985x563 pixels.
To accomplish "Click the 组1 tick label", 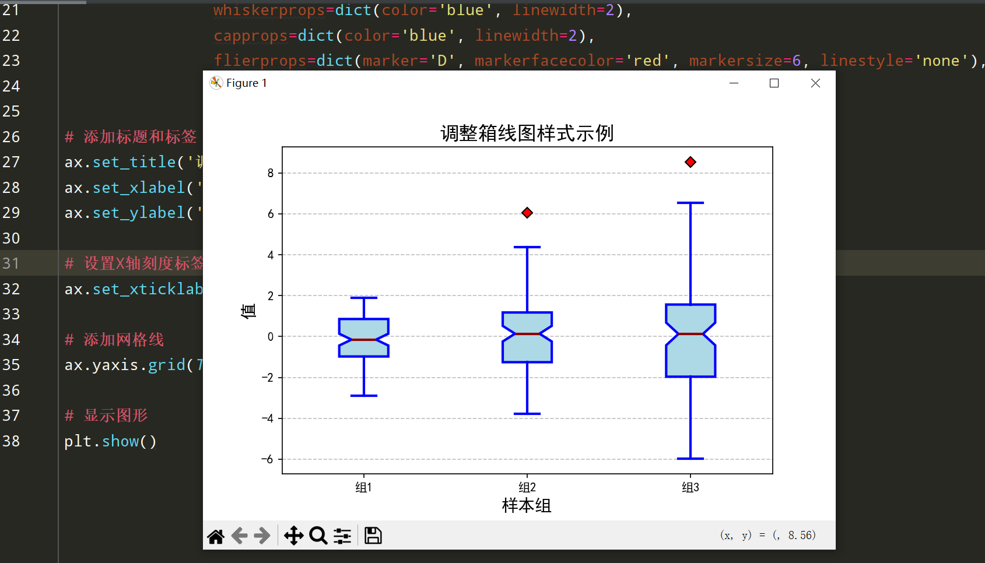I will click(x=364, y=487).
